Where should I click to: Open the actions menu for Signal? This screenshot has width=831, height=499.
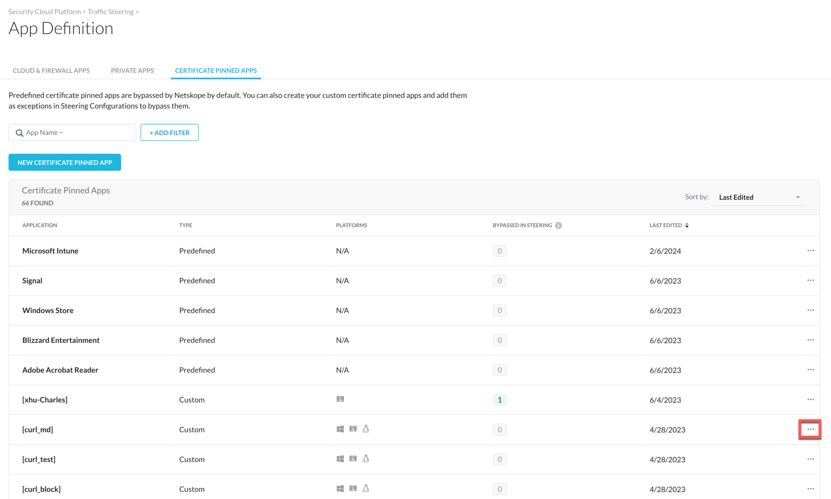click(810, 280)
